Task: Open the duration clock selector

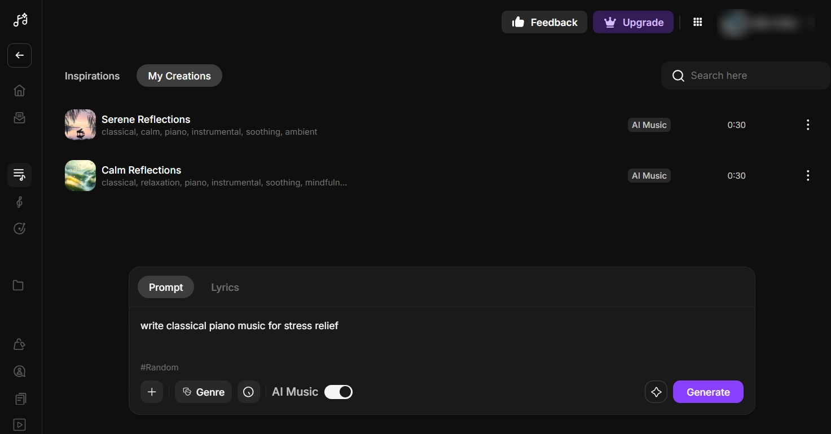Action: pos(249,392)
